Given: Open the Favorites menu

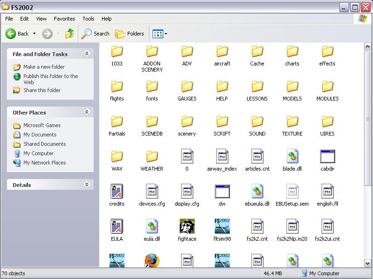Looking at the screenshot, I should click(64, 19).
